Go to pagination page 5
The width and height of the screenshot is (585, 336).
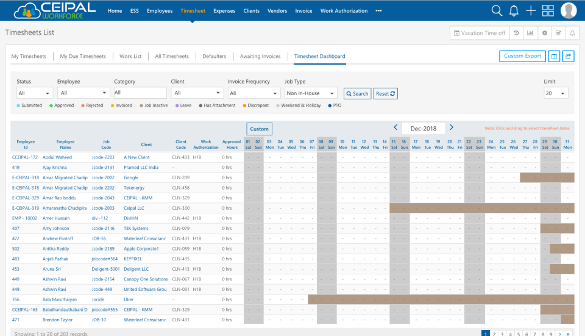click(x=519, y=334)
